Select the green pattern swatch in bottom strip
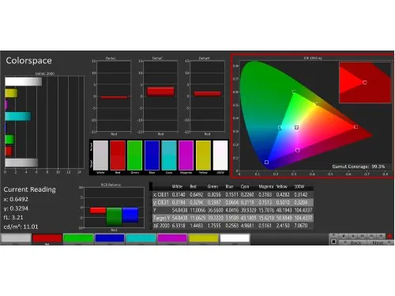This screenshot has width=395, height=296. [78, 238]
